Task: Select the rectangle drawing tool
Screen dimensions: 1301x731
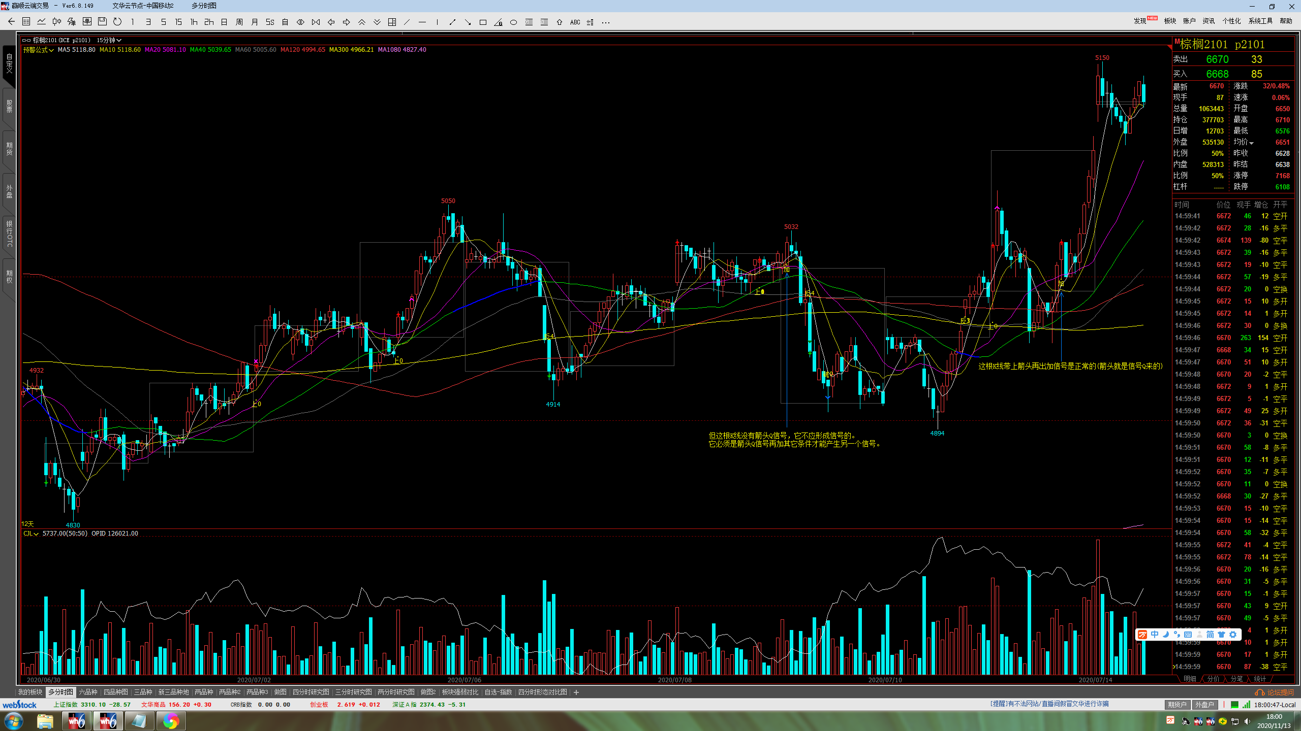Action: (x=483, y=22)
